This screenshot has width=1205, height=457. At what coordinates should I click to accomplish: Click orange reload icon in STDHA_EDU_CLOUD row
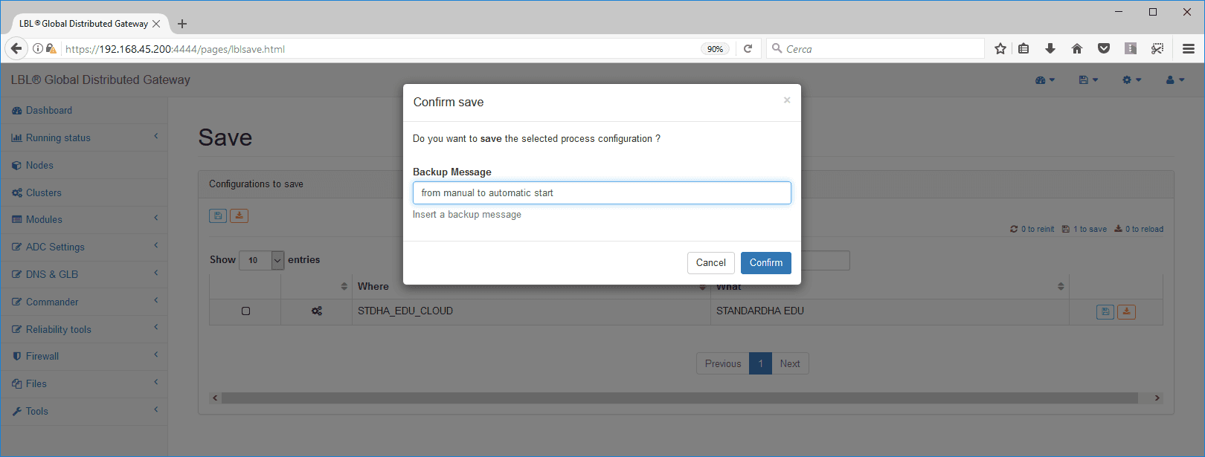click(1126, 312)
